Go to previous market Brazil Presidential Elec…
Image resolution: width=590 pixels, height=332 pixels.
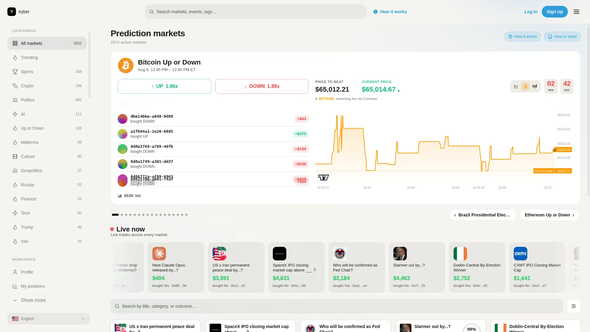coord(483,215)
